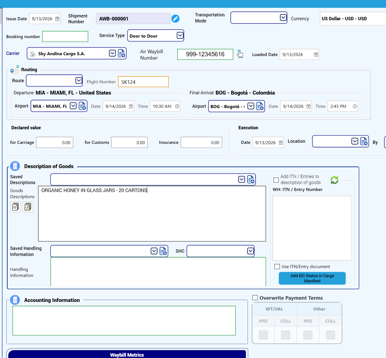Expand the Transportation Mode dropdown
386x358 pixels.
pyautogui.click(x=283, y=18)
